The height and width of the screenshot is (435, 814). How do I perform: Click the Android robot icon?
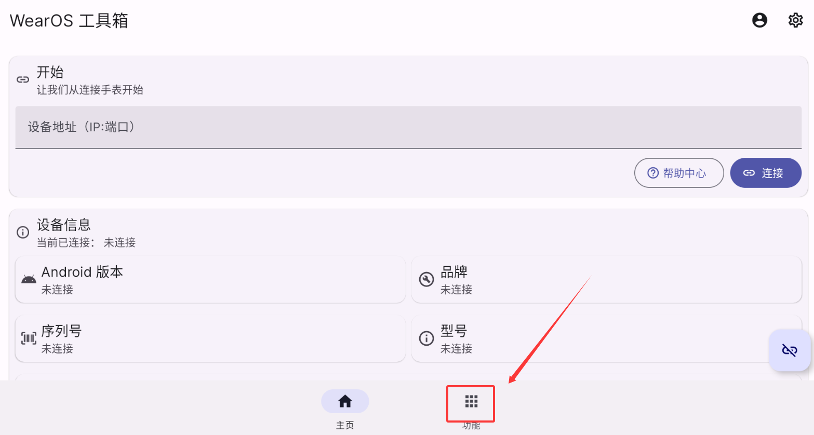click(x=29, y=279)
